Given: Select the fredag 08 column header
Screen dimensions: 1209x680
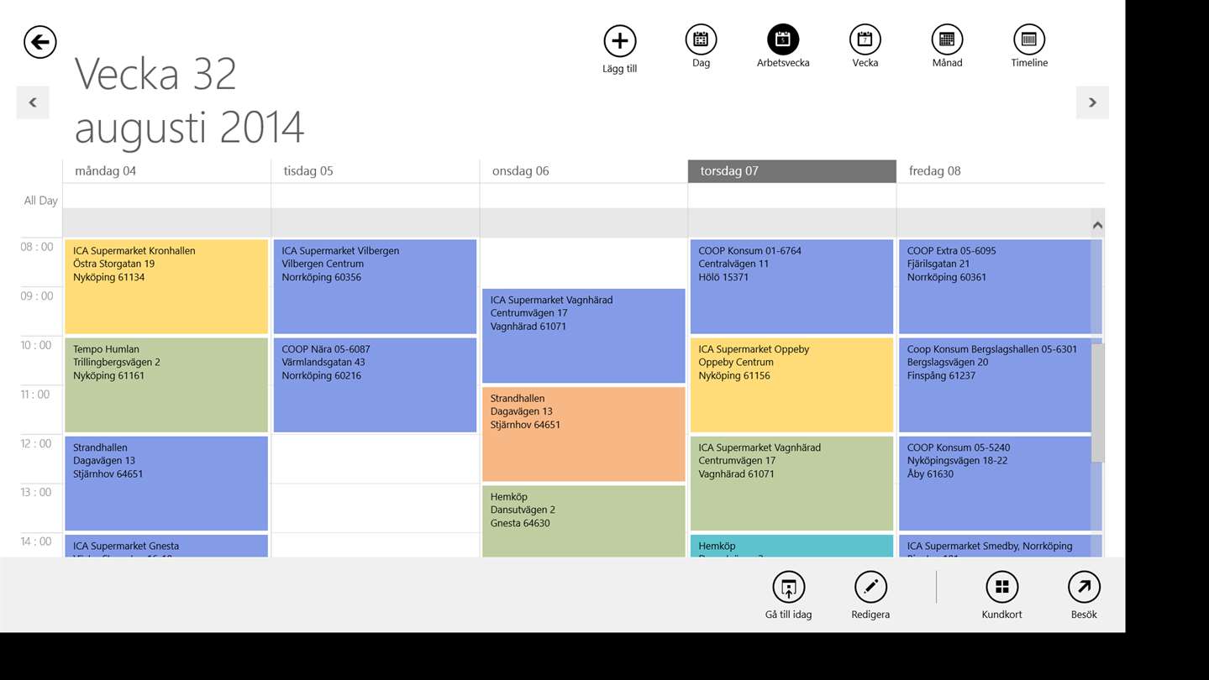Looking at the screenshot, I should point(1000,170).
